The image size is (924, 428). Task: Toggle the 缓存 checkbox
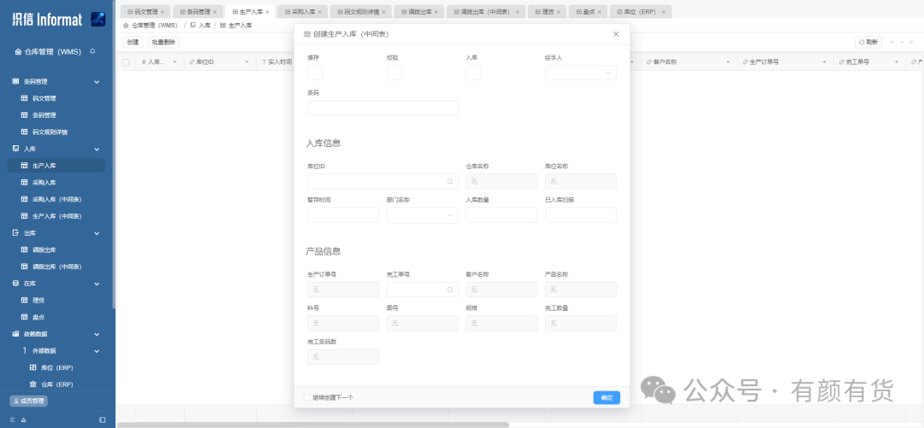coord(315,73)
